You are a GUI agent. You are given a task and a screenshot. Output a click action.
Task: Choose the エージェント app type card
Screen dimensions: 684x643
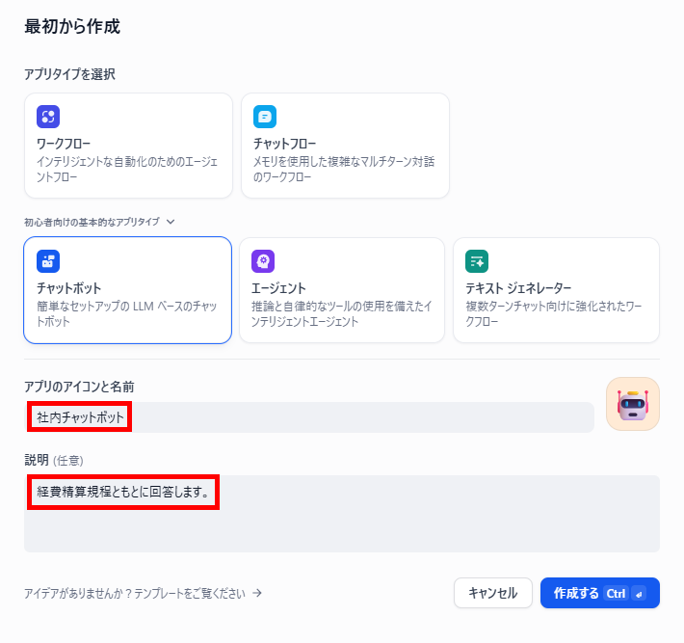click(342, 290)
